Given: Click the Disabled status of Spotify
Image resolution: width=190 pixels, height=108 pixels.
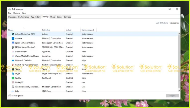Looking at the screenshot, I should click(69, 78).
